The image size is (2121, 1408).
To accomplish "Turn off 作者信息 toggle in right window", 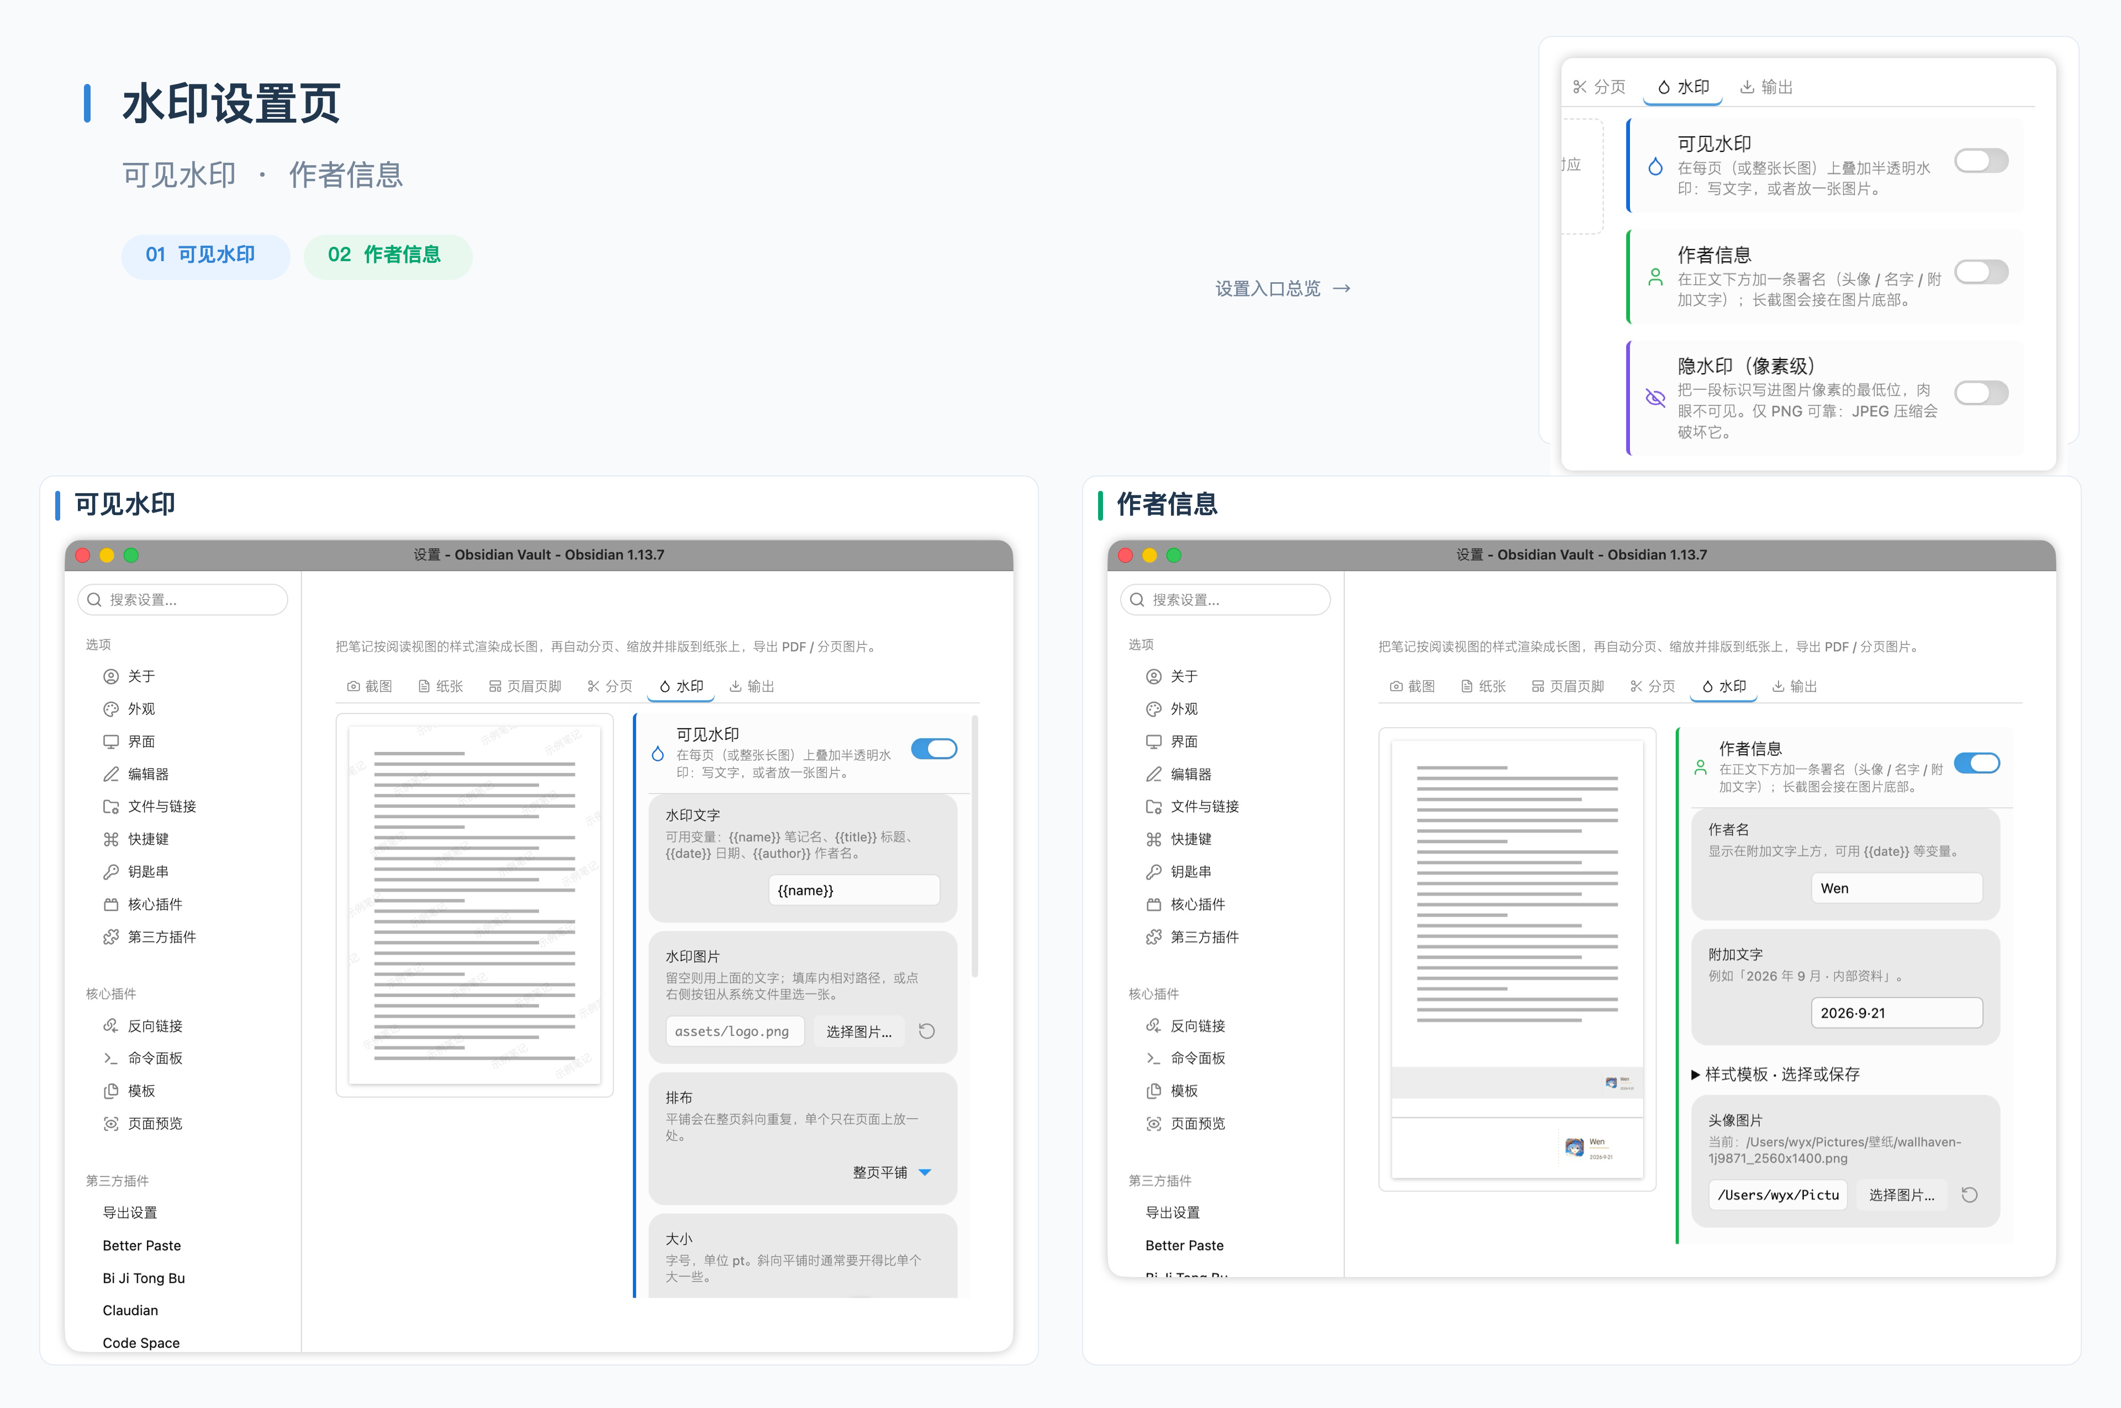I will [x=1976, y=763].
